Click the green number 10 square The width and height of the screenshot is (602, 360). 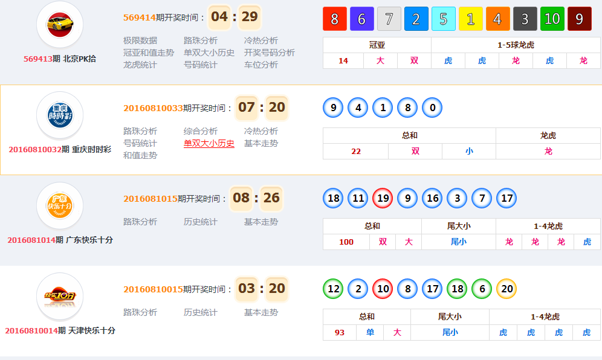552,19
